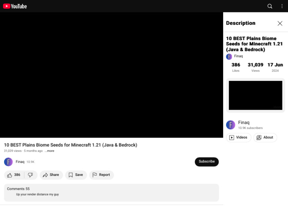Open Finaq's Videos from description panel

[238, 138]
